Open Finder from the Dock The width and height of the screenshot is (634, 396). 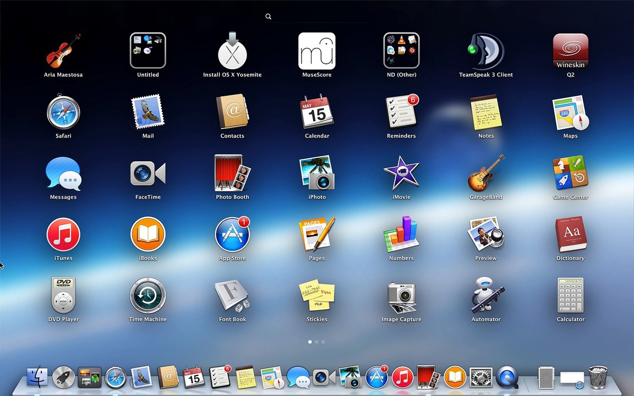[x=37, y=377]
